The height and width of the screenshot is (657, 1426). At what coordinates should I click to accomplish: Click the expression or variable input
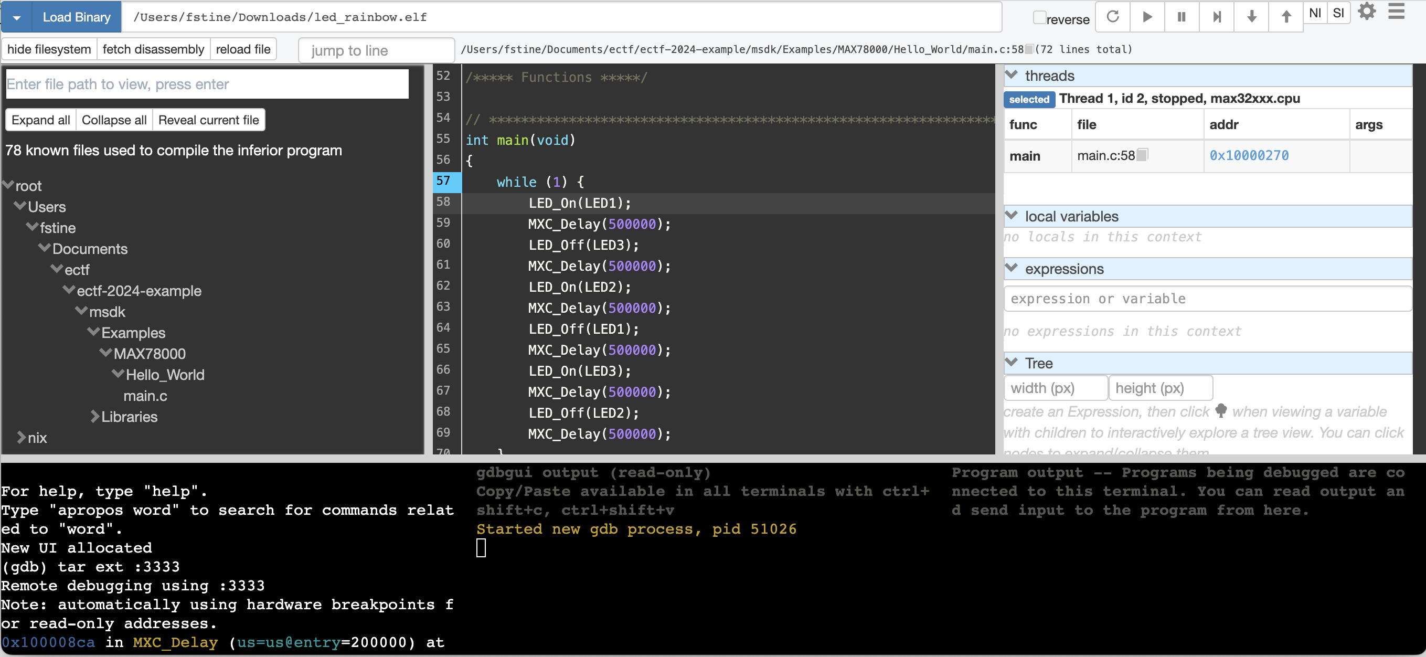1207,299
